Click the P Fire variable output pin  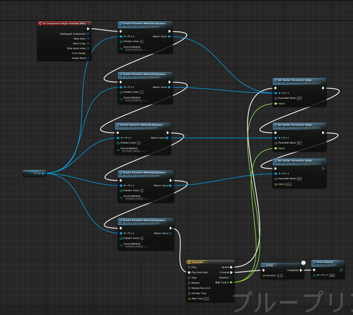tap(42, 173)
